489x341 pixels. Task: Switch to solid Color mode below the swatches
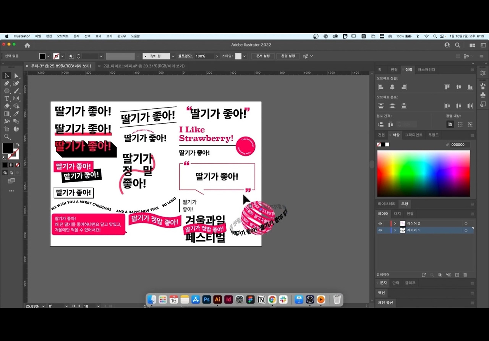tap(5, 165)
